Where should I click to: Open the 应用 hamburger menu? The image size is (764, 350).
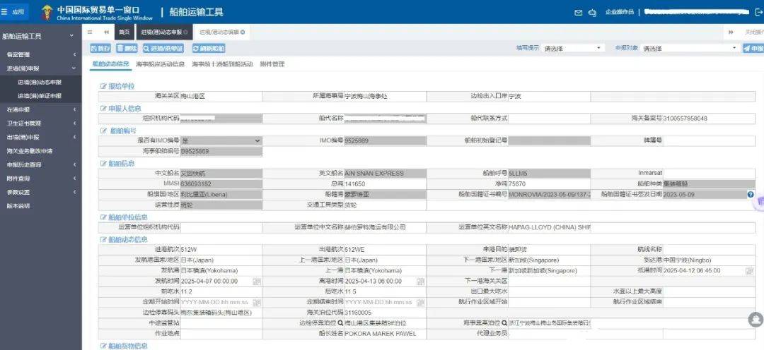(x=13, y=12)
